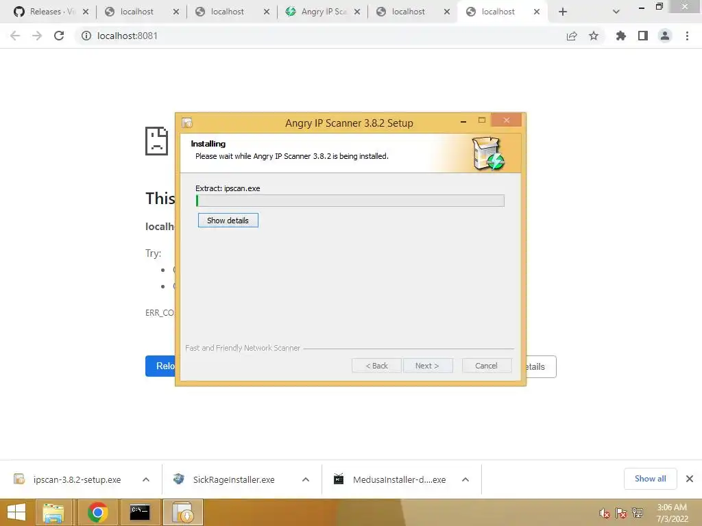This screenshot has height=526, width=702.
Task: Close the Releases tab
Action: click(86, 12)
